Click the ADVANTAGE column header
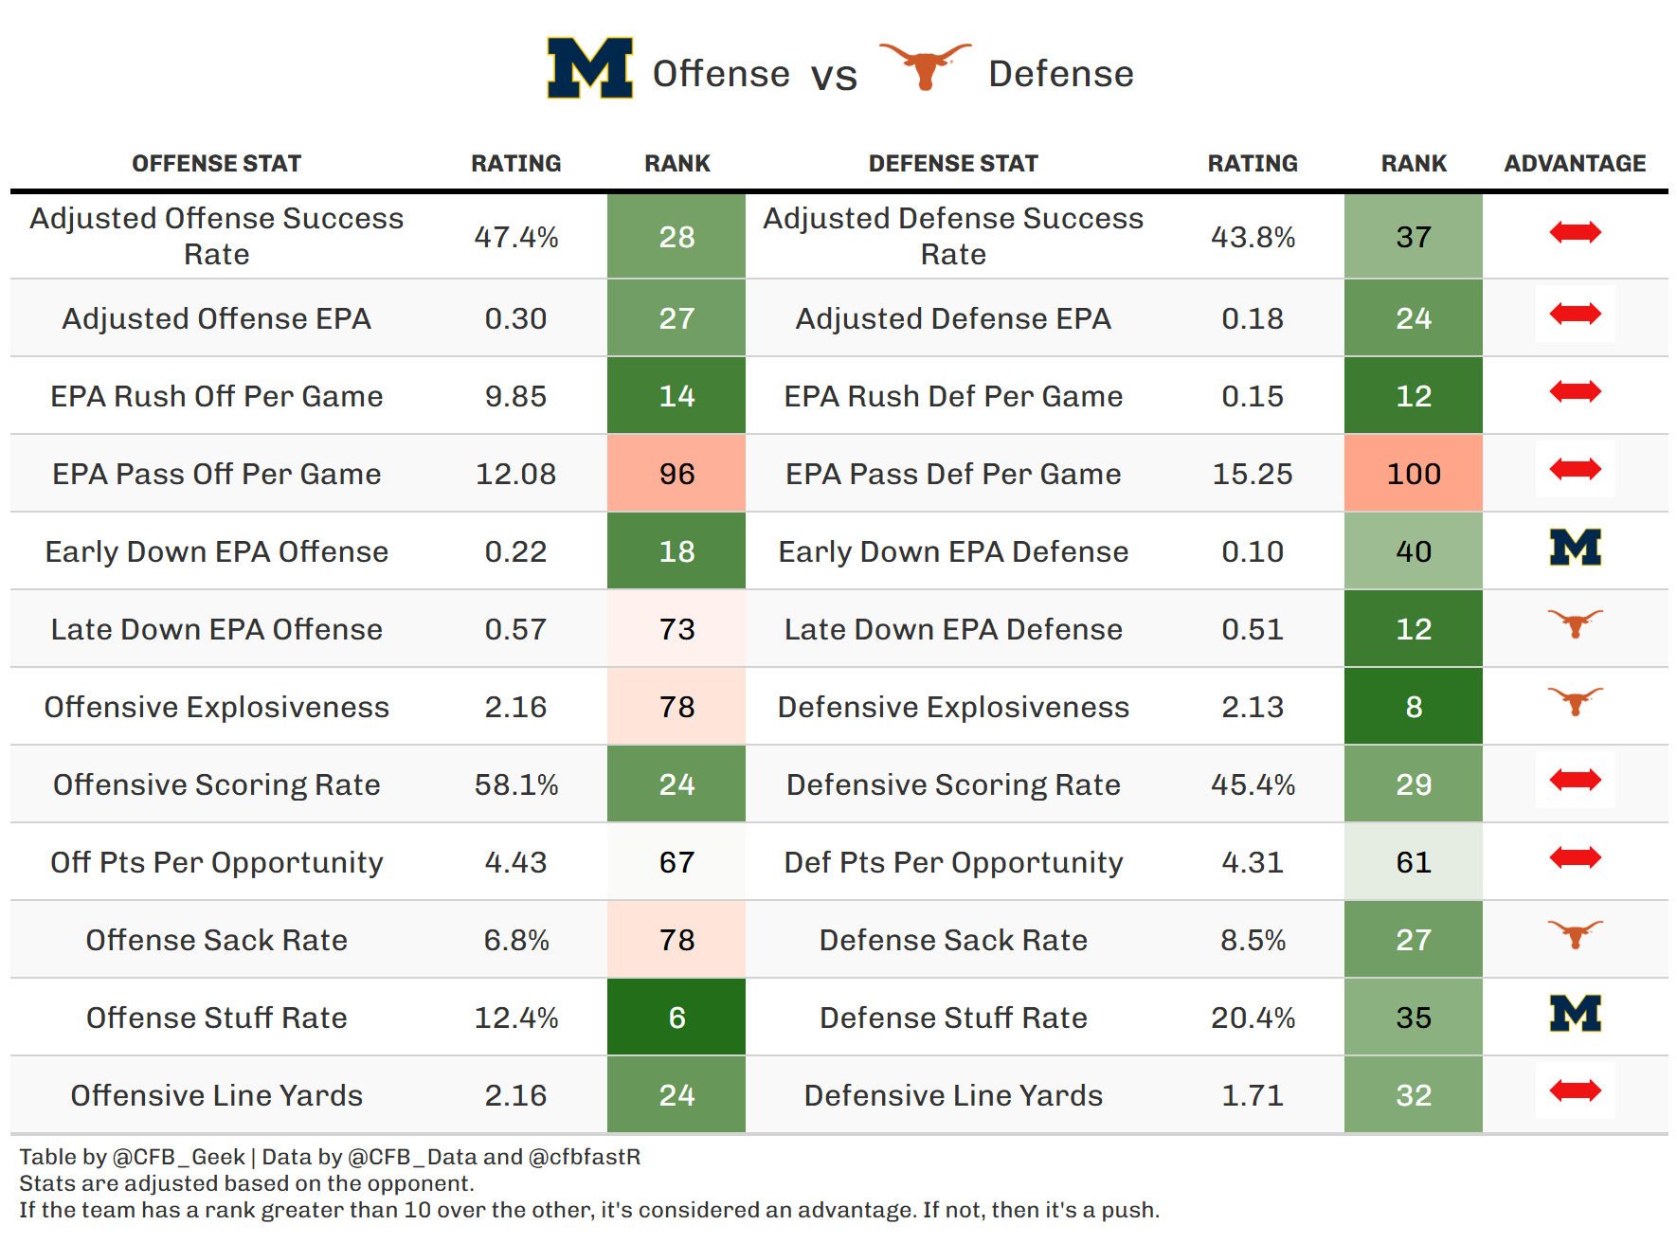 [1575, 164]
